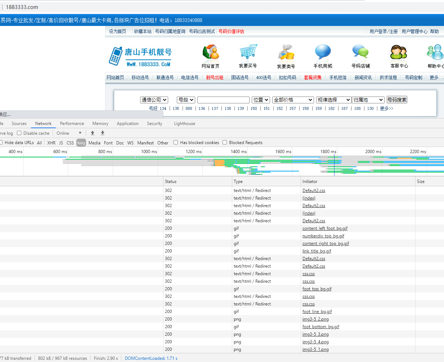The height and width of the screenshot is (362, 444).
Task: Open the 号码店铺 chat bubbles icon
Action: point(360,52)
